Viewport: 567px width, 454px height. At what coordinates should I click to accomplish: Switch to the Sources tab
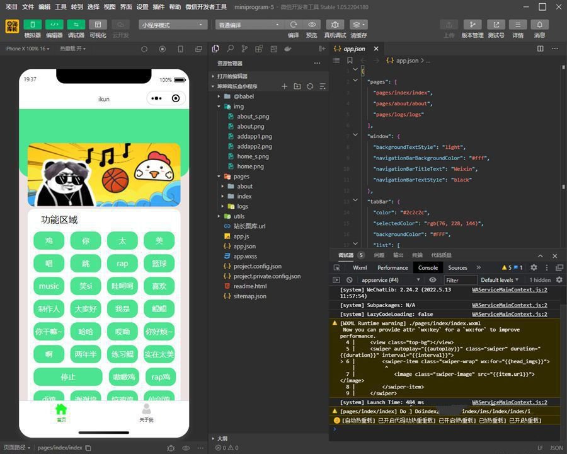pos(457,268)
